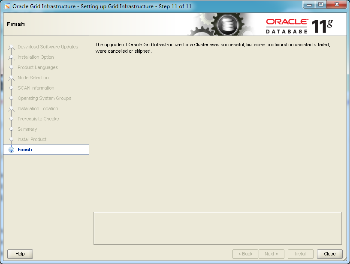Image resolution: width=350 pixels, height=264 pixels.
Task: Click Download Software Updates step node icon
Action: pyautogui.click(x=12, y=47)
